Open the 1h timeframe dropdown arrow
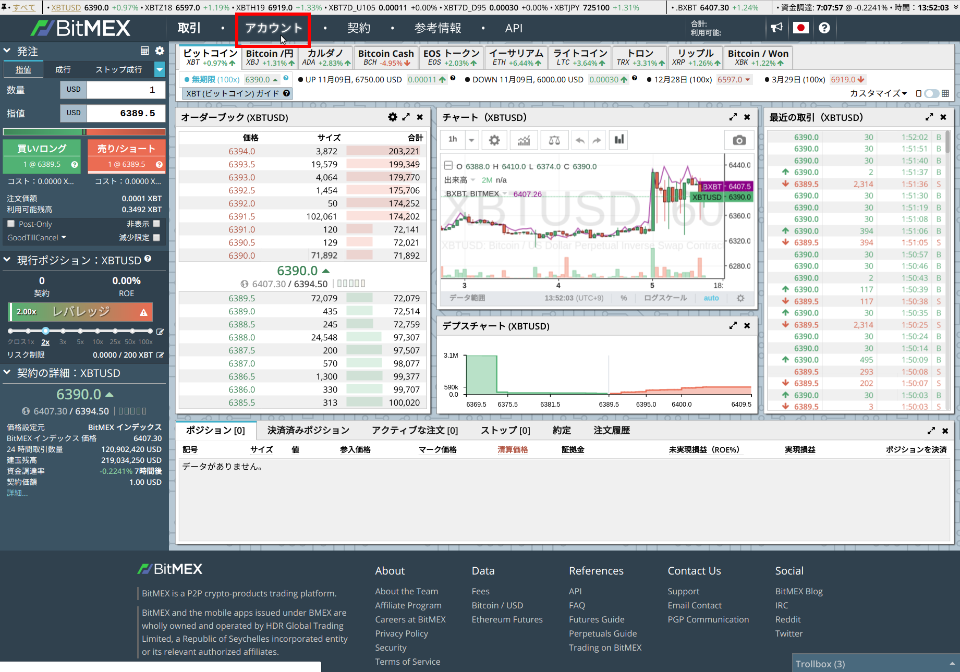Viewport: 960px width, 672px height. [x=471, y=140]
